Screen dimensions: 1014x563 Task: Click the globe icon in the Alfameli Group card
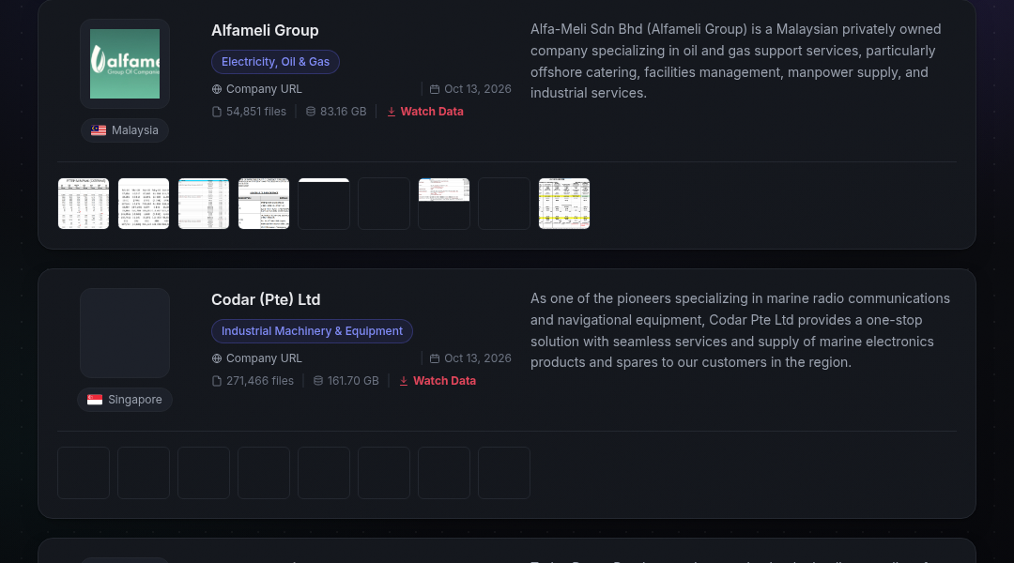pyautogui.click(x=217, y=89)
